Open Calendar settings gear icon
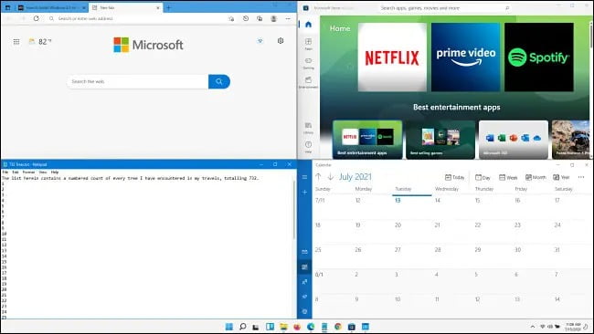The height and width of the screenshot is (334, 594). click(304, 311)
